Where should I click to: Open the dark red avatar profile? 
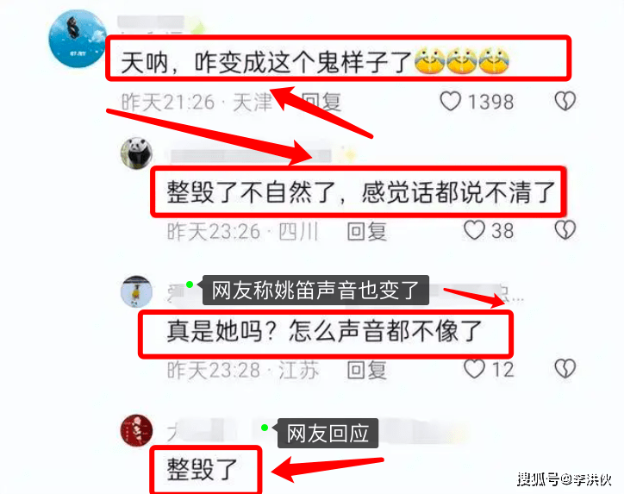[x=136, y=430]
